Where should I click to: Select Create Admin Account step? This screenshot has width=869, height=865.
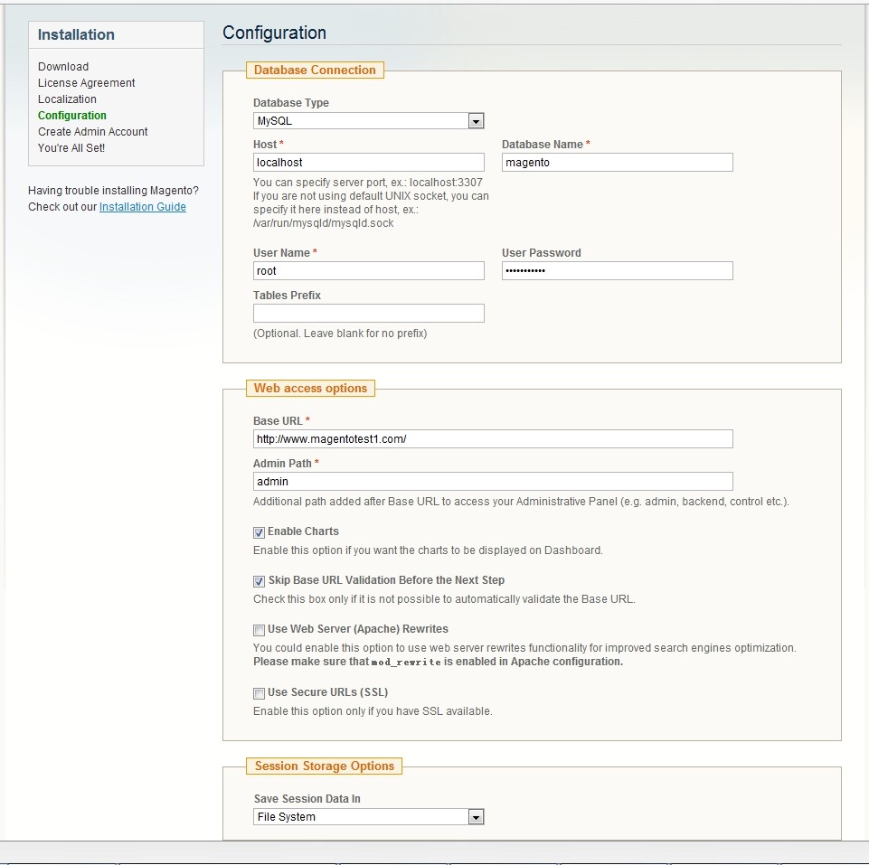click(x=92, y=132)
